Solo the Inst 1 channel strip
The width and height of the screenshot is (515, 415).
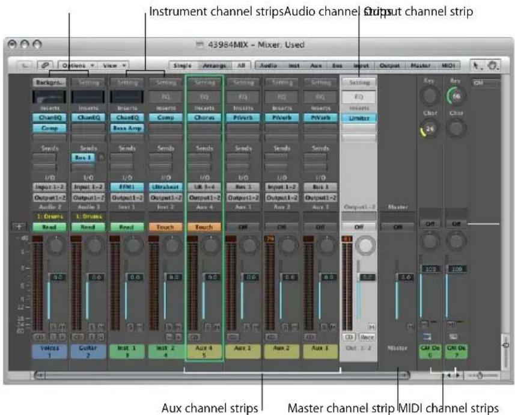(131, 327)
